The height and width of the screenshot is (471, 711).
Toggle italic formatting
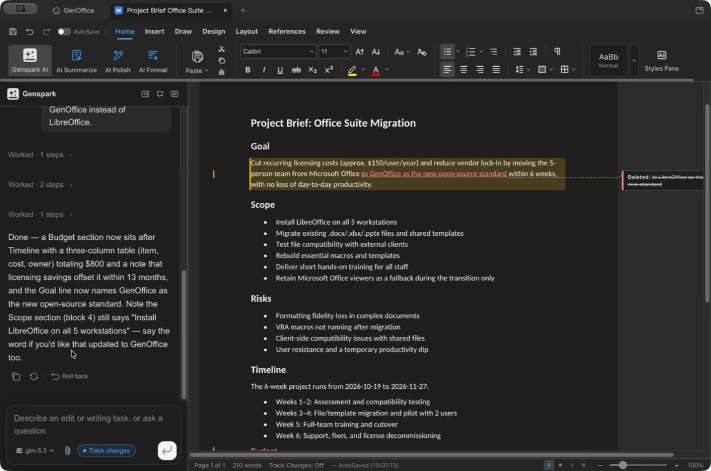coord(264,70)
